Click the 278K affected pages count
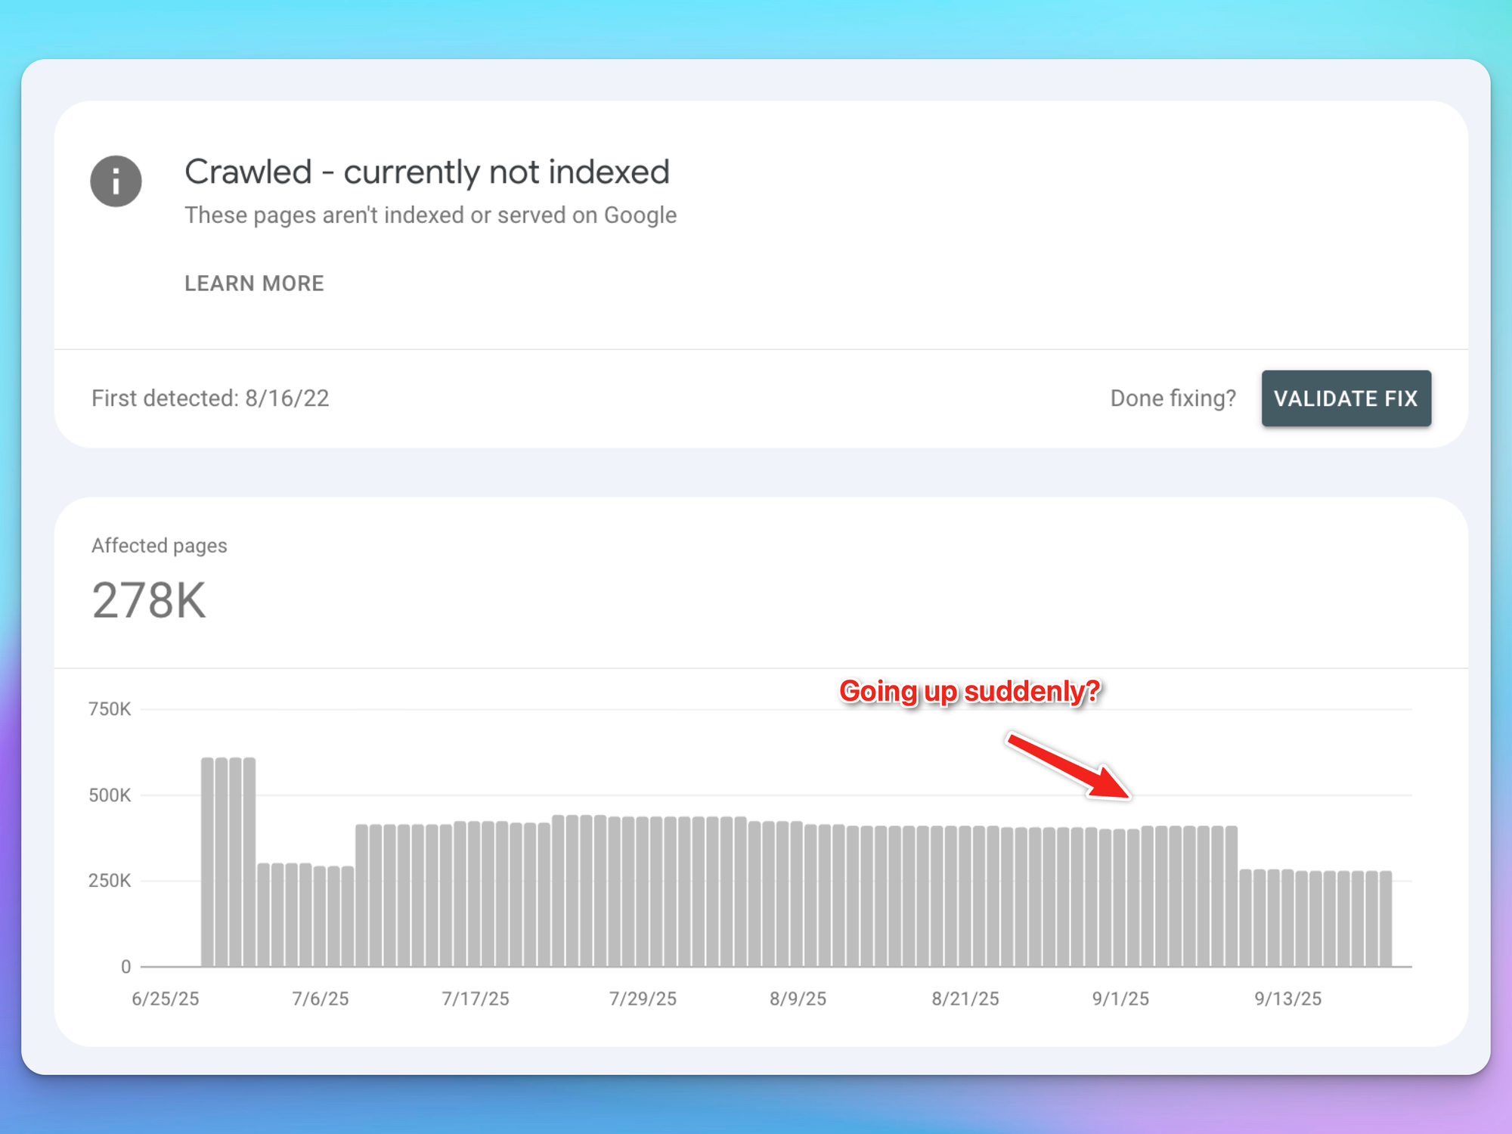Viewport: 1512px width, 1134px height. click(x=149, y=600)
